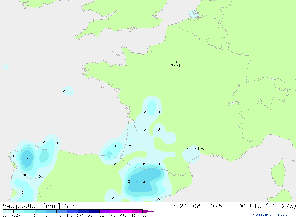
Task: Pick the 30–35 purple legend swatch
Action: 105,211
